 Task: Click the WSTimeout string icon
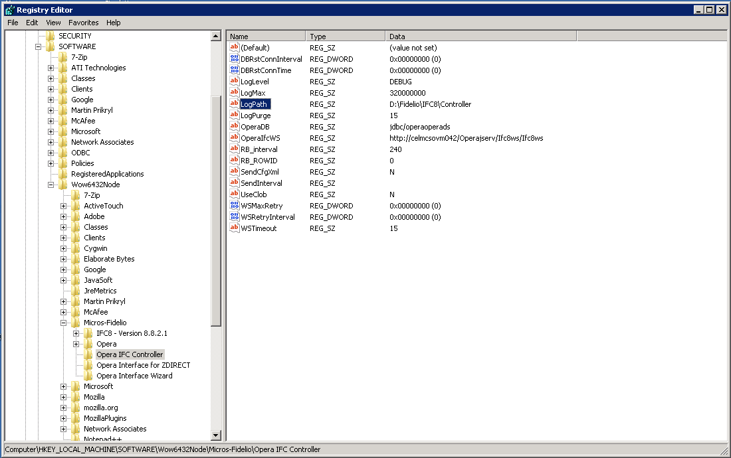coord(234,228)
